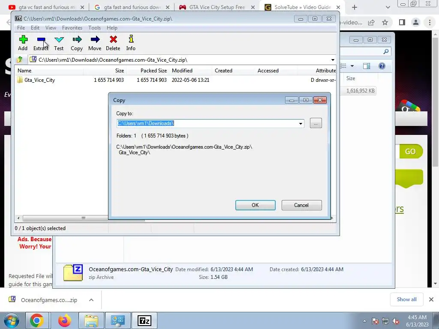
Task: Cancel the Copy dialog
Action: (301, 205)
